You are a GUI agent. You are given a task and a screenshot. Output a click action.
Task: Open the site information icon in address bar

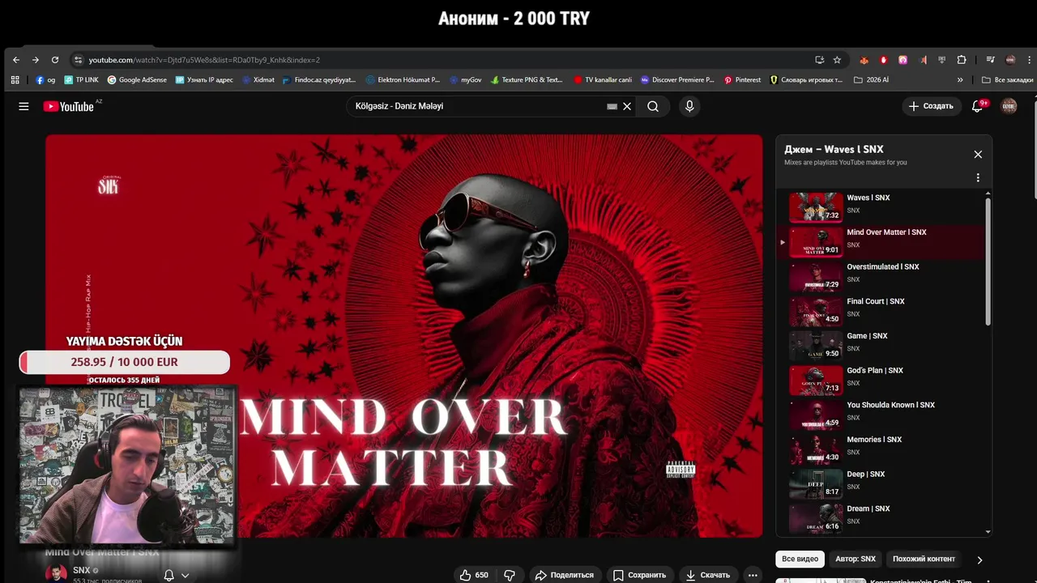pos(78,60)
